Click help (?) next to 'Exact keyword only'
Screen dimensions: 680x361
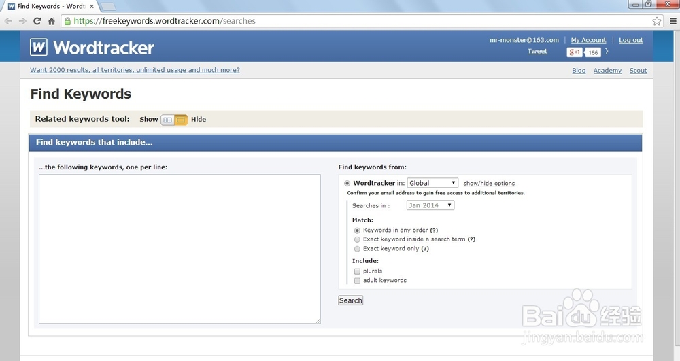click(424, 249)
